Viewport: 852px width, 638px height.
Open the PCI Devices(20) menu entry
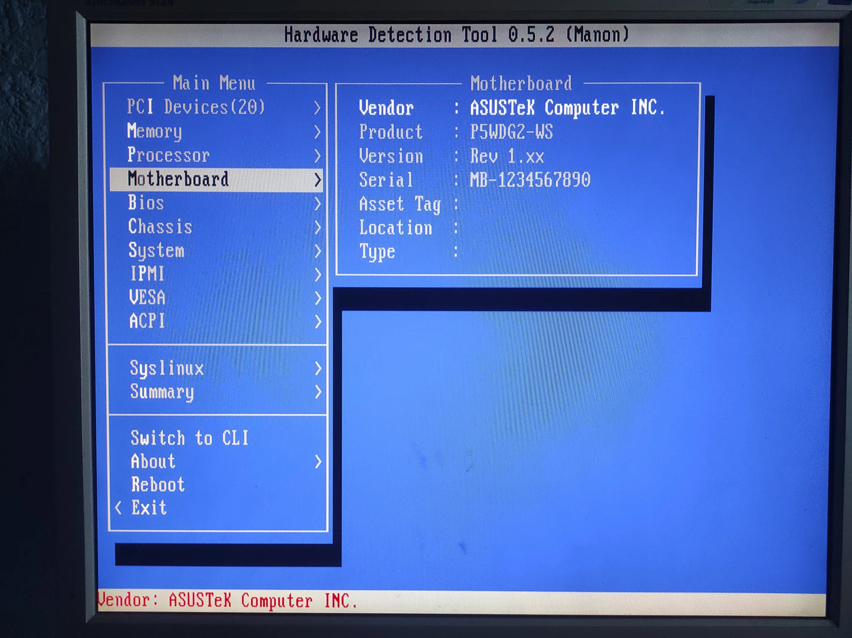tap(216, 107)
